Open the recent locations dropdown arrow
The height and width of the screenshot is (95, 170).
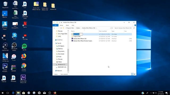click(x=59, y=28)
